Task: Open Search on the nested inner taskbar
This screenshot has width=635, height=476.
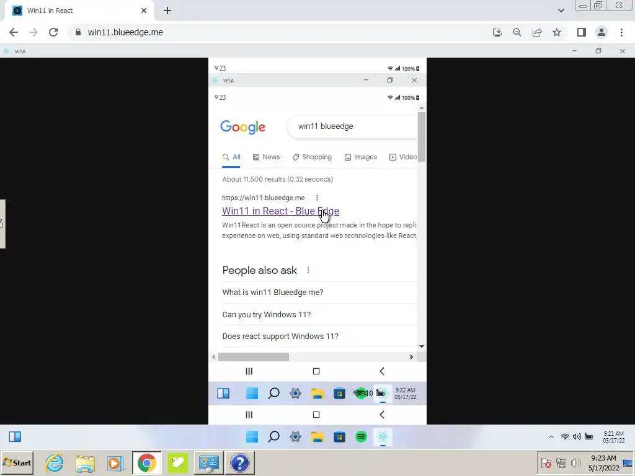Action: point(273,393)
